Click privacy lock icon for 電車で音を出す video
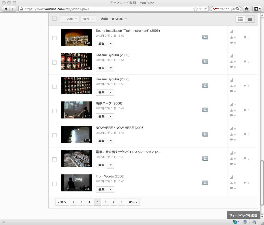The height and width of the screenshot is (225, 264). coord(205,158)
